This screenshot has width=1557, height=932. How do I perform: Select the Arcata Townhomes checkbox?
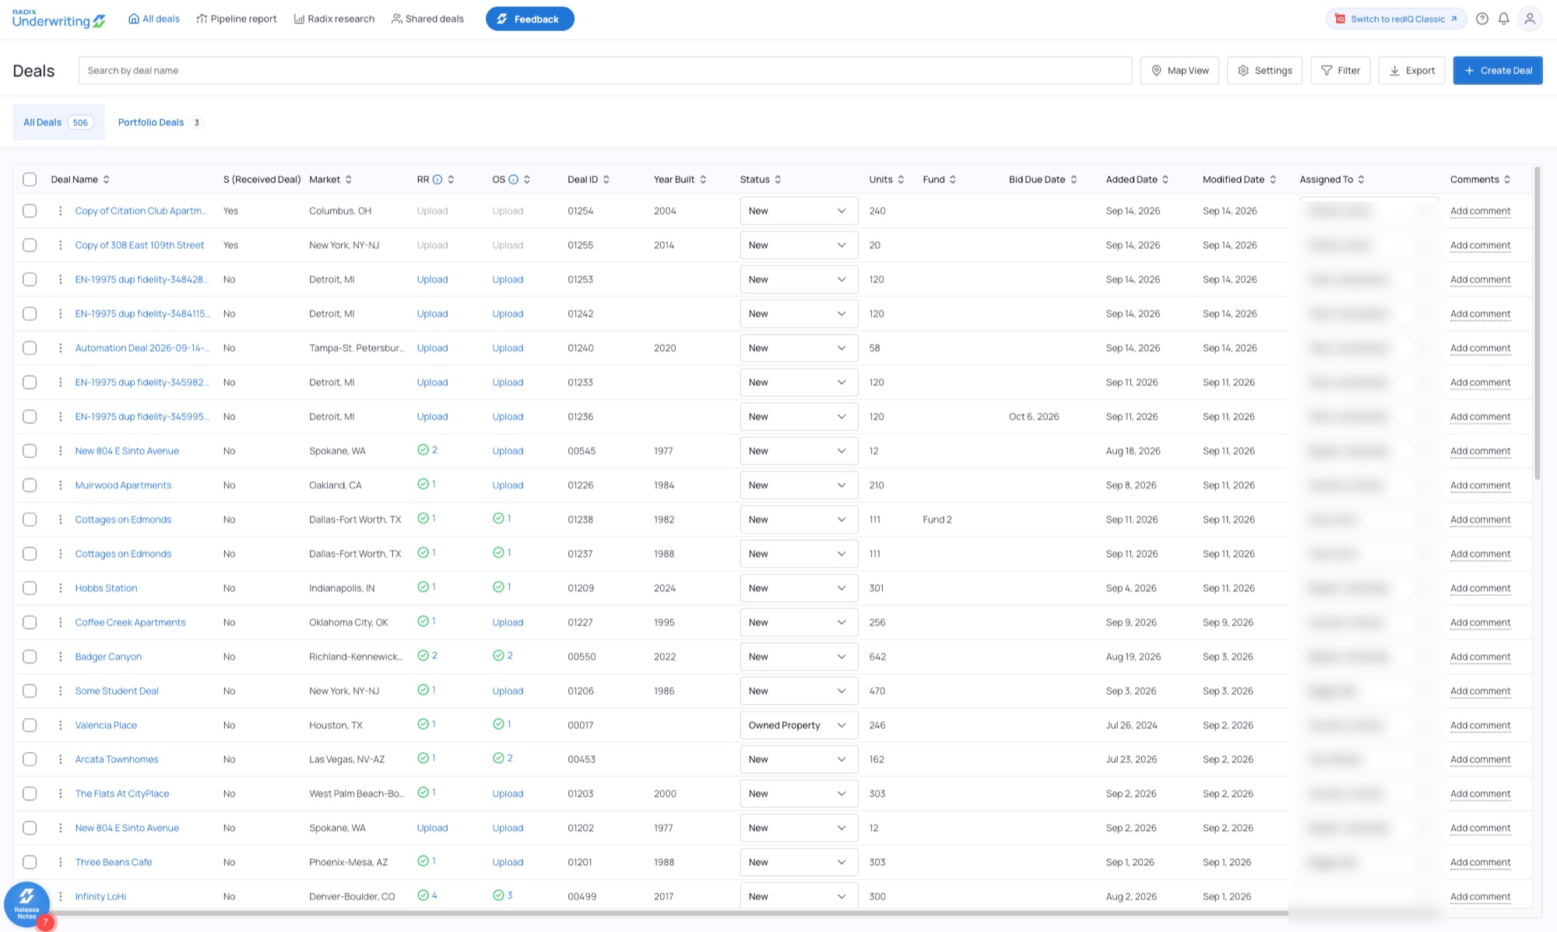click(x=30, y=759)
